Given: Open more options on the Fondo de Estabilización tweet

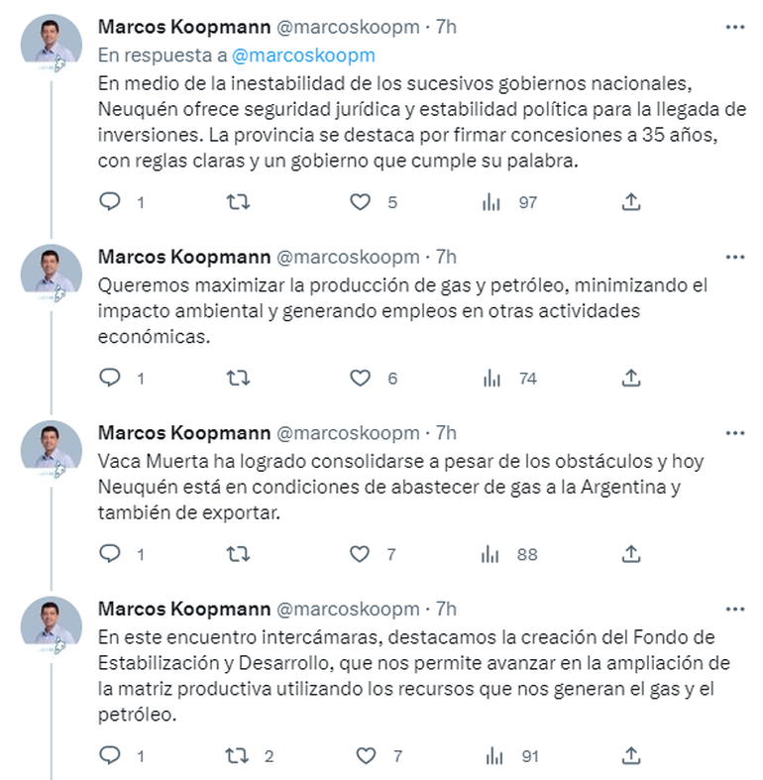Looking at the screenshot, I should point(734,608).
